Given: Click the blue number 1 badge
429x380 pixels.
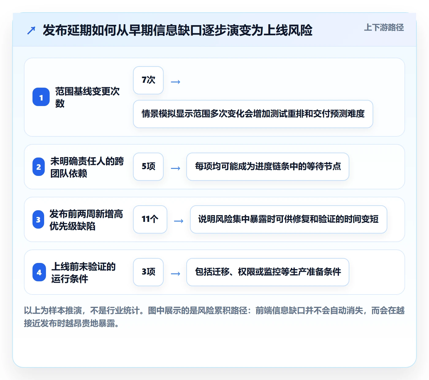Looking at the screenshot, I should (x=41, y=97).
